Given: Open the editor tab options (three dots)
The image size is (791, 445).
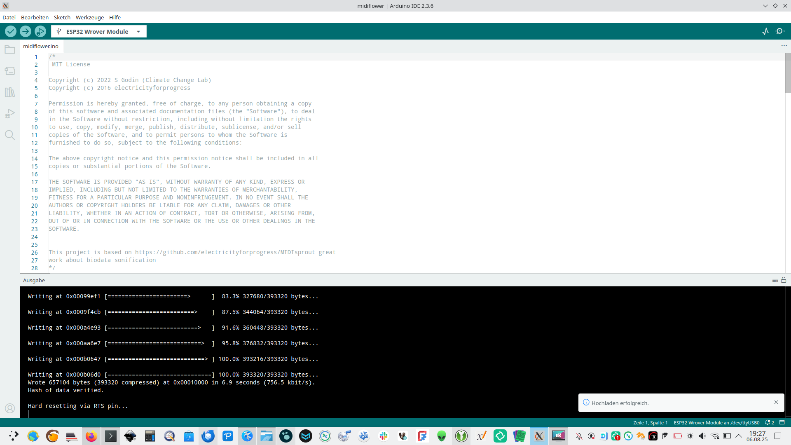Looking at the screenshot, I should coord(784,46).
